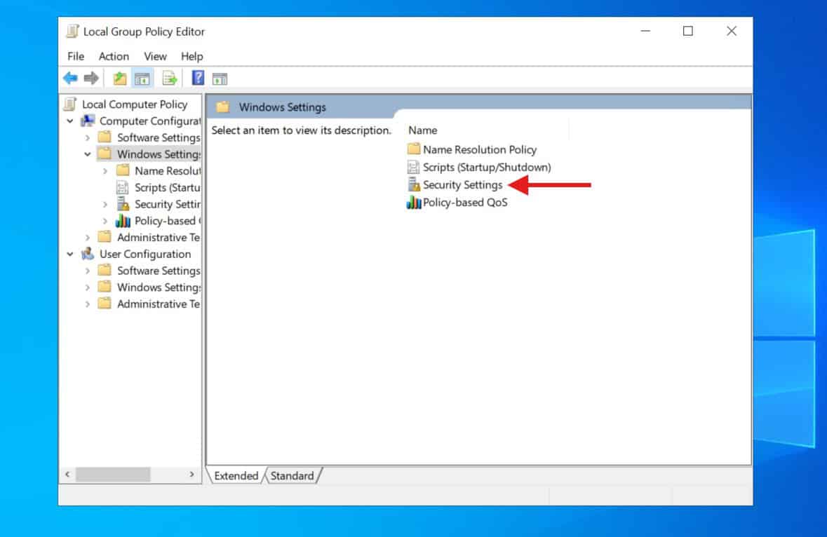Minimize the Local Group Policy Editor window

[x=645, y=31]
